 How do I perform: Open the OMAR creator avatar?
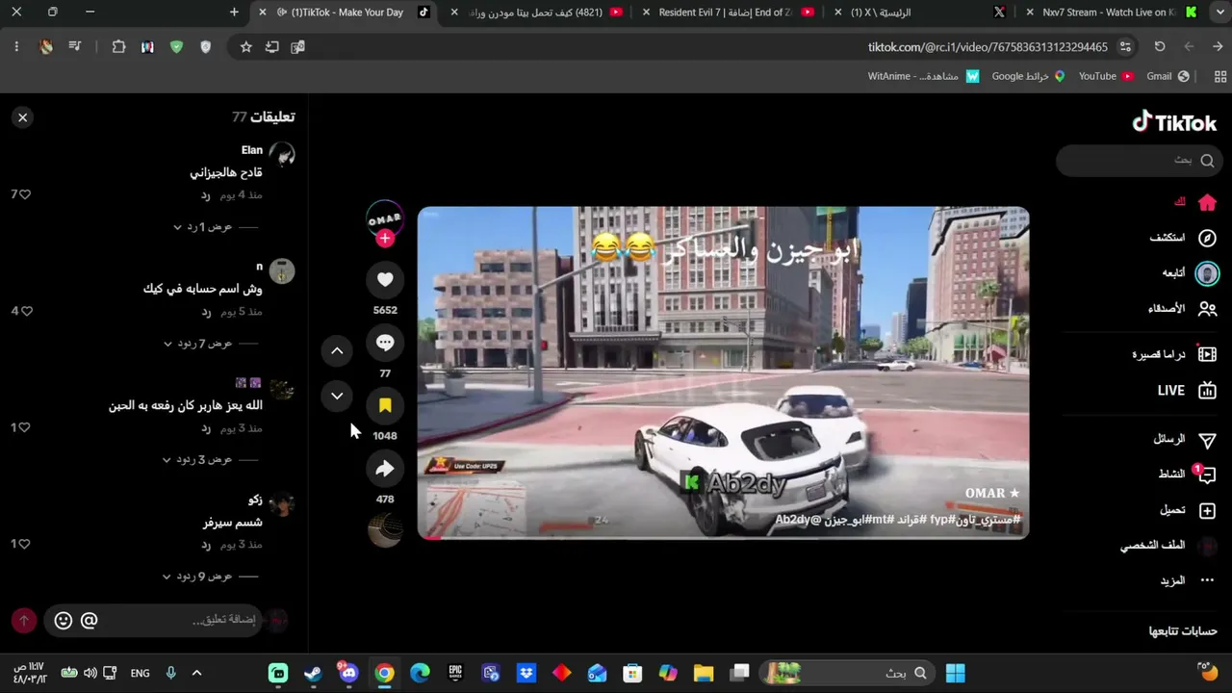(x=385, y=218)
